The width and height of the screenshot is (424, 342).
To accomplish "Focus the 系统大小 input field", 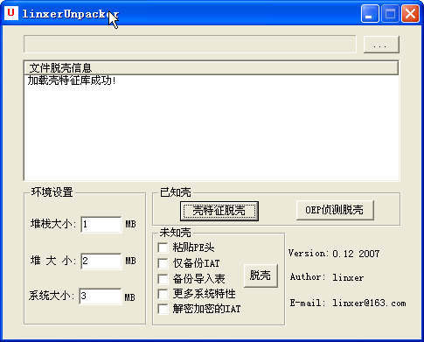I will (x=101, y=297).
